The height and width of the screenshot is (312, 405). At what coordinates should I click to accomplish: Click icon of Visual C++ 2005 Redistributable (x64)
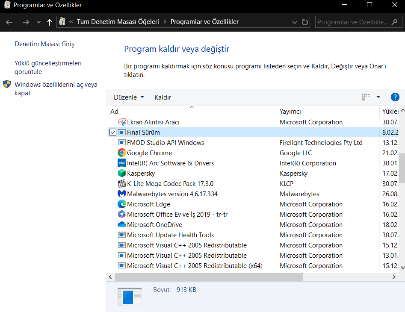(x=121, y=265)
